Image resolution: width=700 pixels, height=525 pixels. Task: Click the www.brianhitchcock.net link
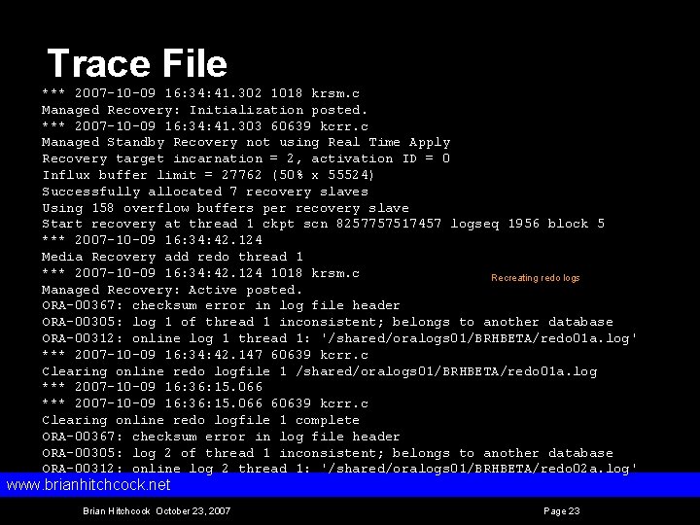(x=88, y=485)
